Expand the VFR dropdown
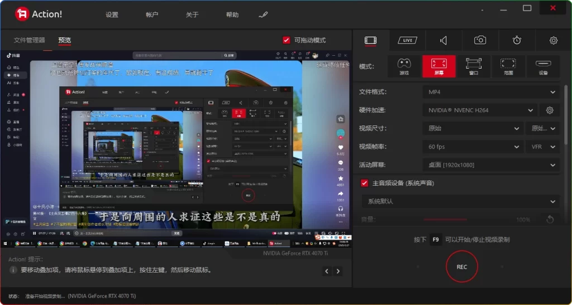The image size is (572, 305). pos(543,147)
